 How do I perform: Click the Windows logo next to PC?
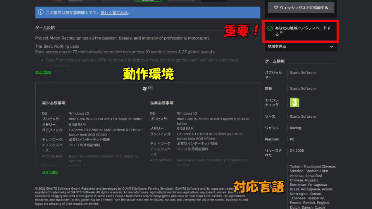coord(145,88)
